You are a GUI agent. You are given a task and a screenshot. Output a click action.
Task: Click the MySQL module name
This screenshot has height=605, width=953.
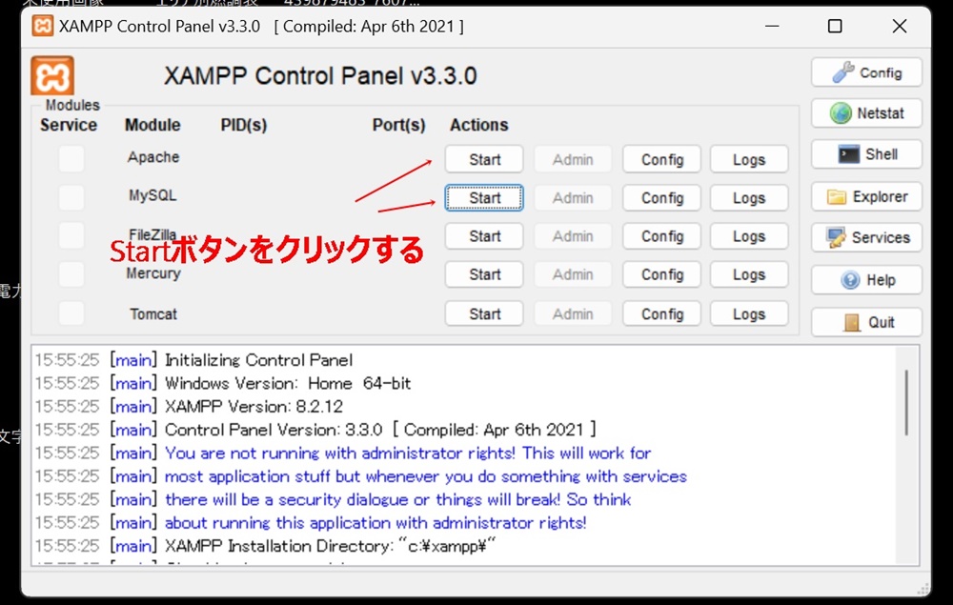click(x=152, y=195)
